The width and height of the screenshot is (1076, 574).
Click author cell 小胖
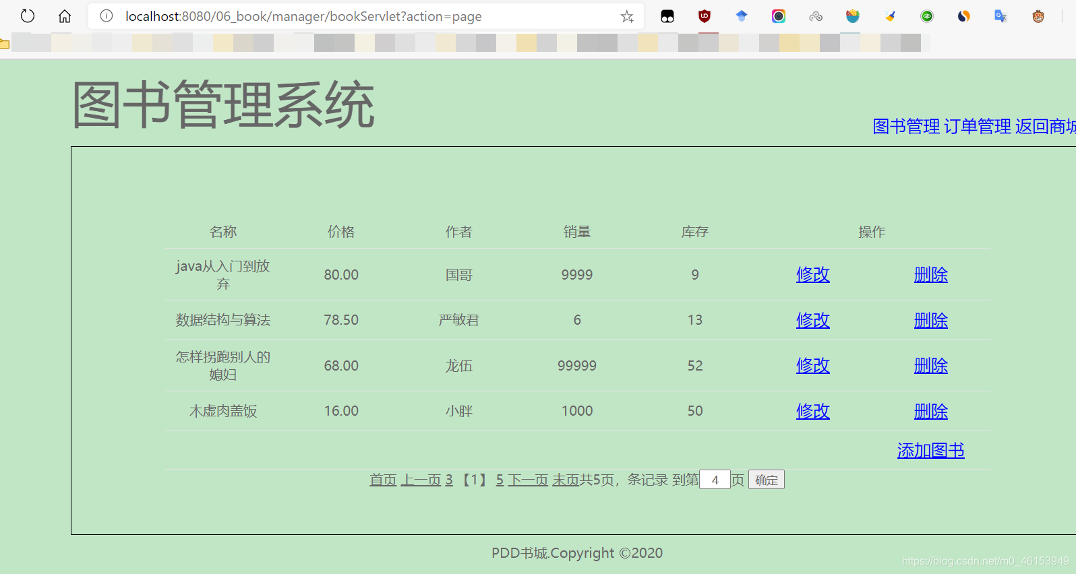pos(459,411)
